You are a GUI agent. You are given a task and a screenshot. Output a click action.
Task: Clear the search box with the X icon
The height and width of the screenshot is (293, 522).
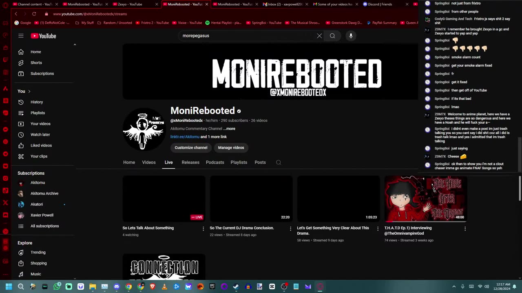(x=319, y=36)
